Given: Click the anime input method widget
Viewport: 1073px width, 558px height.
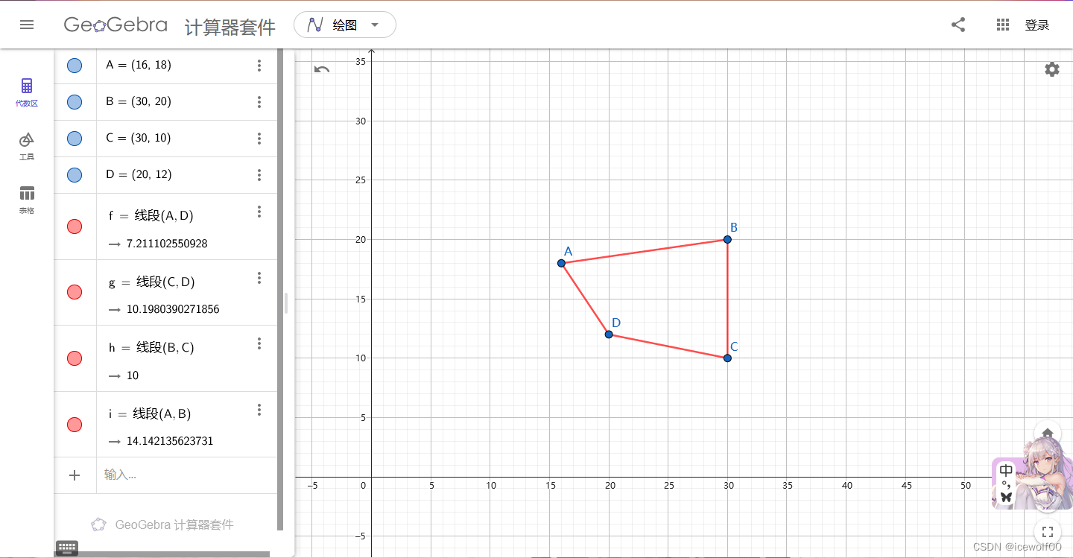Looking at the screenshot, I should (x=1032, y=473).
